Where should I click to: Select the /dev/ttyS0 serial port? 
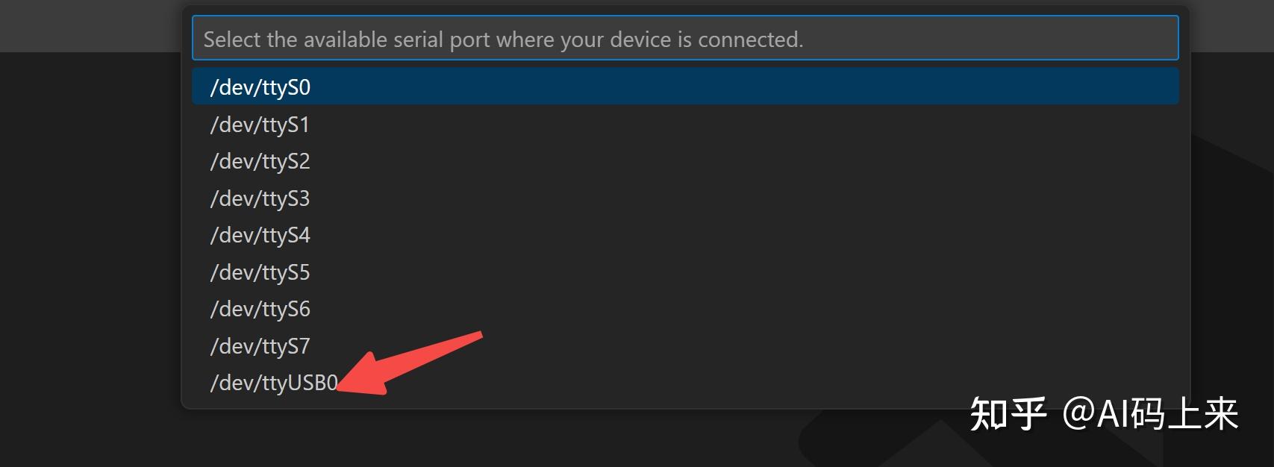click(x=260, y=87)
